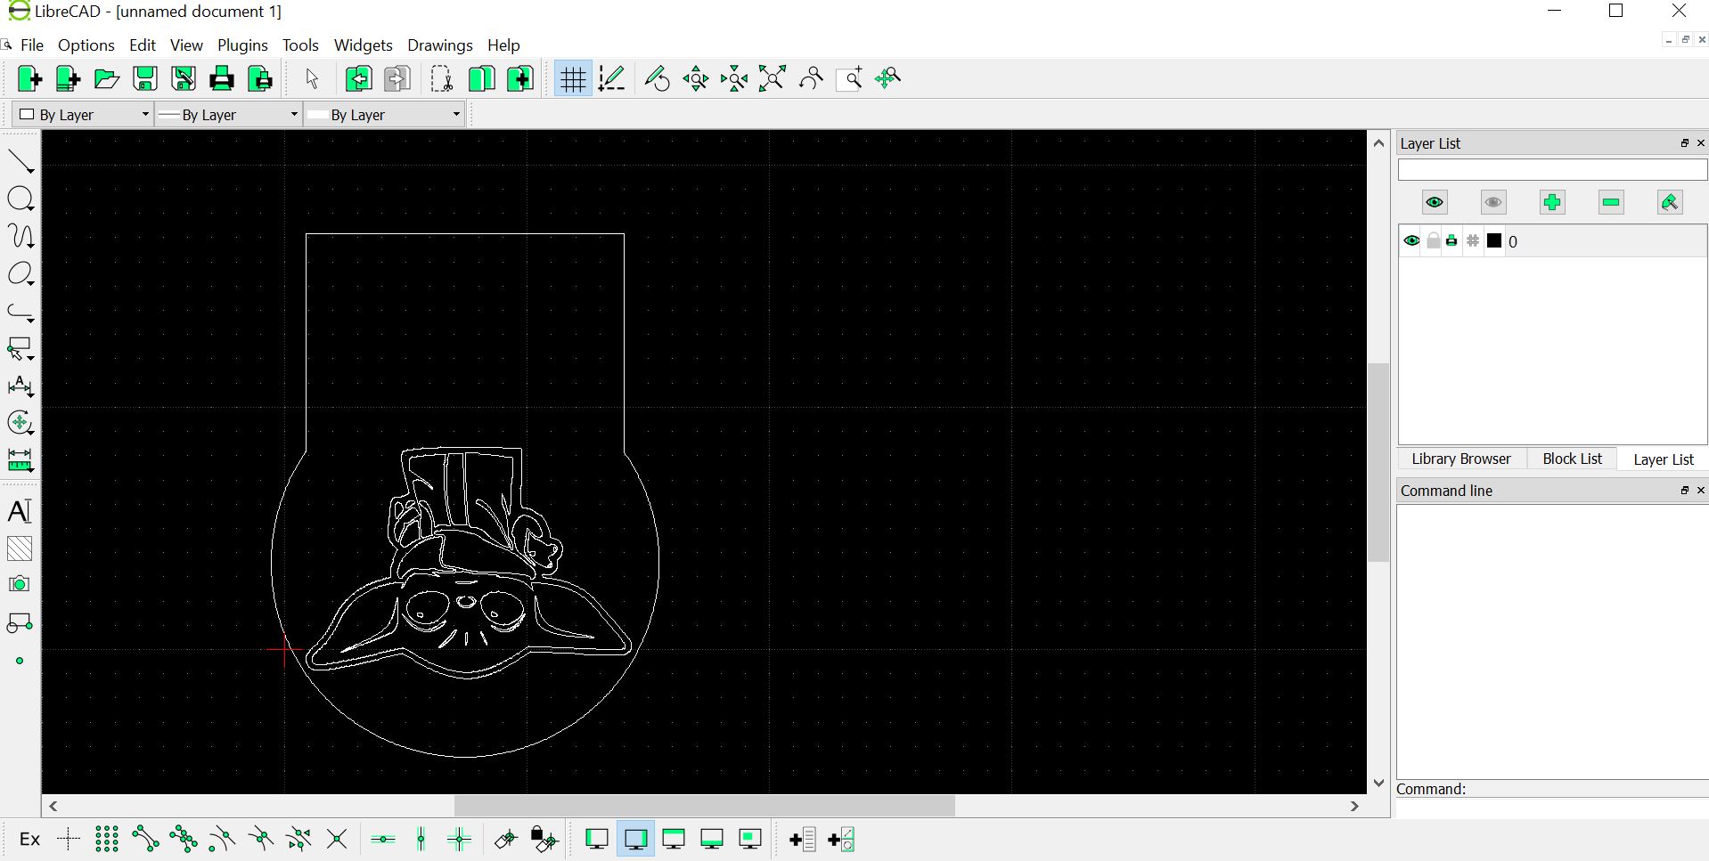Insert an image with the Image tool
This screenshot has width=1709, height=861.
[x=20, y=585]
